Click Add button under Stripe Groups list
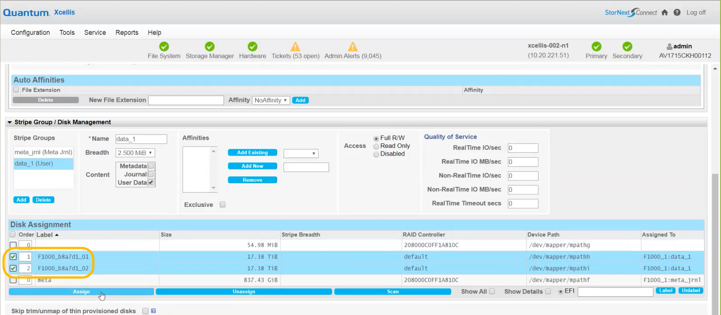Viewport: 721px width, 315px height. (21, 200)
